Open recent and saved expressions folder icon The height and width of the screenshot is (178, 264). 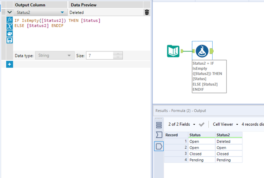[x=10, y=34]
